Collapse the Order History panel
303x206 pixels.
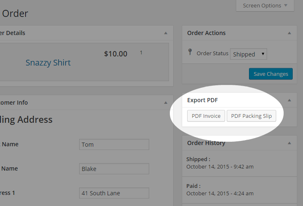tap(289, 143)
